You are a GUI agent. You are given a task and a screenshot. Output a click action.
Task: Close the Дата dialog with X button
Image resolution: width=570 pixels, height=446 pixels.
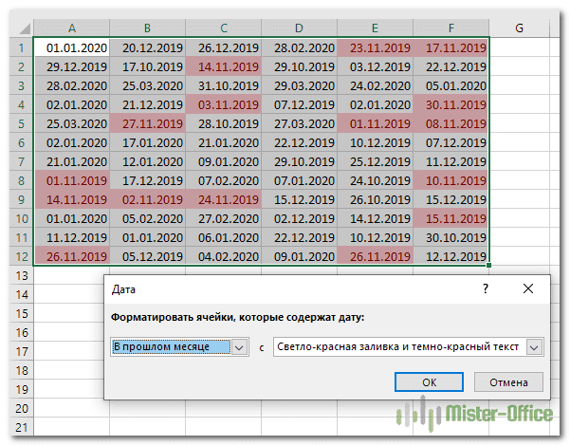527,288
